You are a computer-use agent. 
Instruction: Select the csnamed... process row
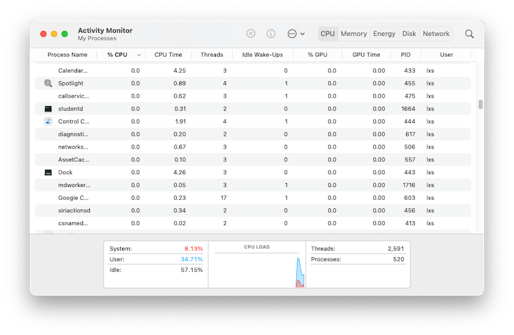[253, 223]
